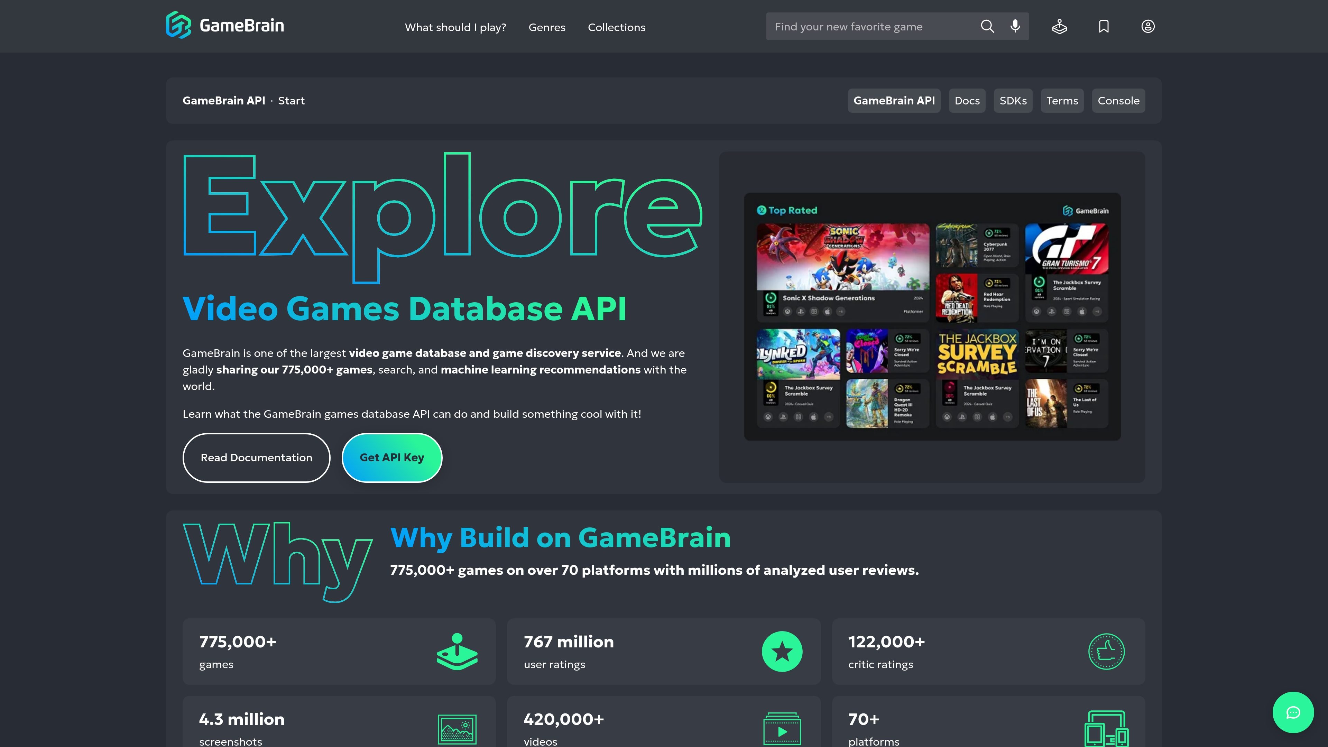Click the Read Documentation button
1328x747 pixels.
click(256, 458)
